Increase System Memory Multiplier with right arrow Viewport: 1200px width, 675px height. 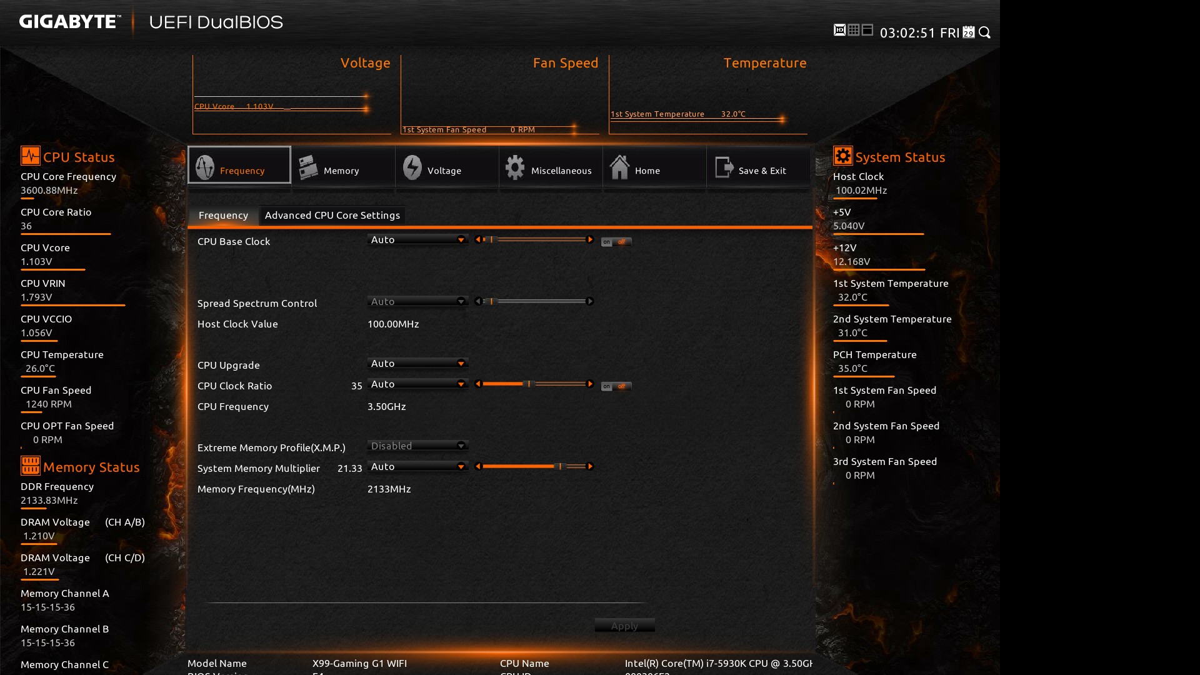click(x=589, y=466)
